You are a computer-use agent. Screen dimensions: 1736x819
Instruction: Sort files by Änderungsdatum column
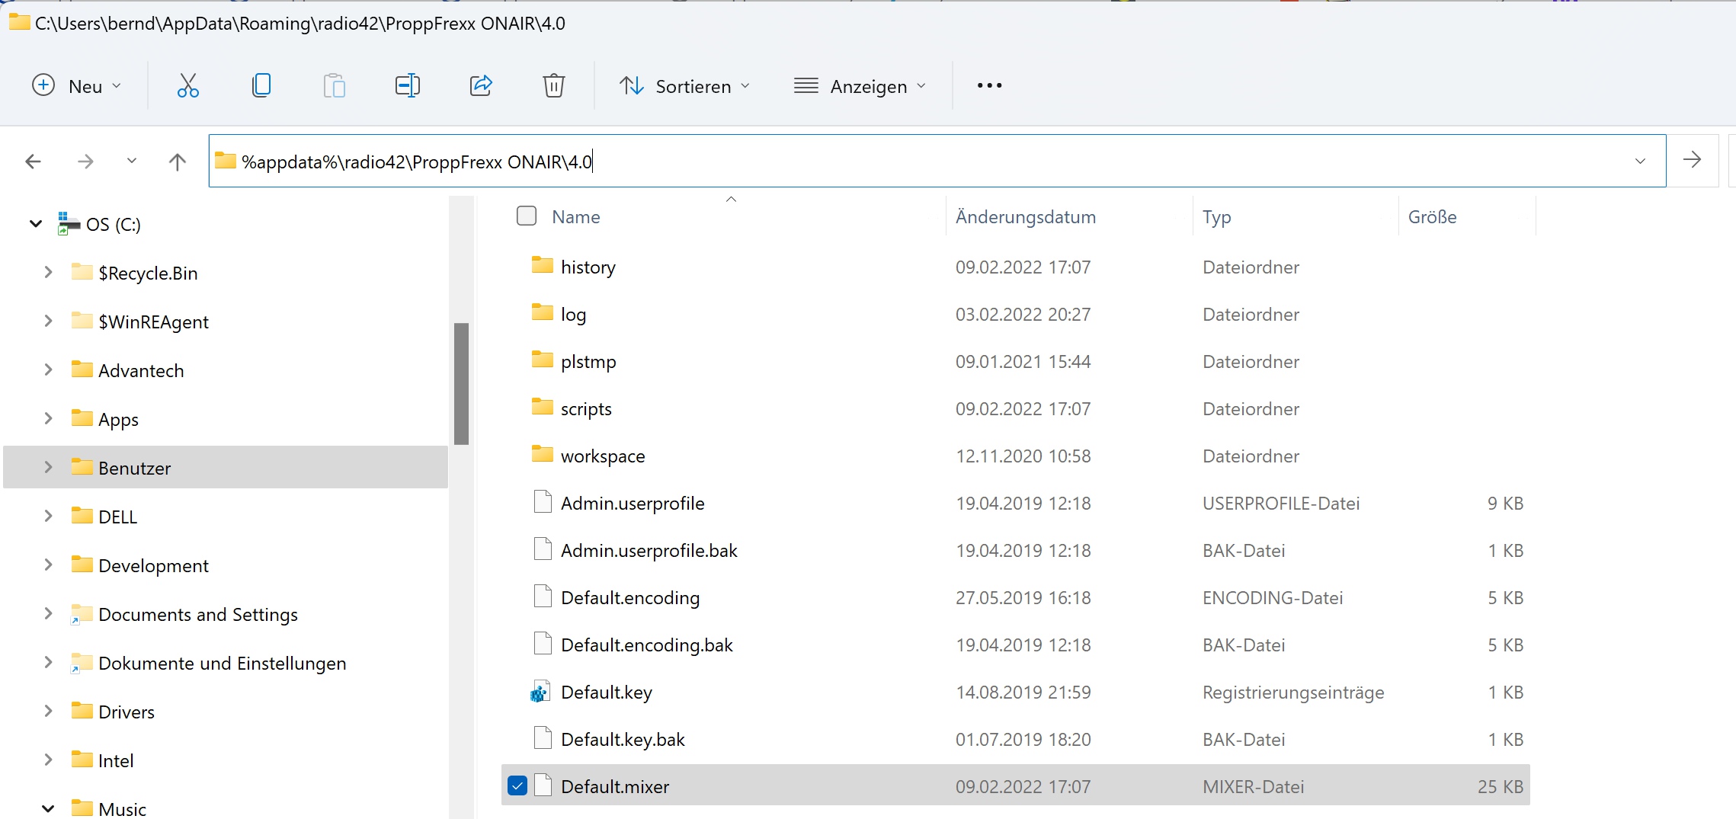pyautogui.click(x=1025, y=217)
